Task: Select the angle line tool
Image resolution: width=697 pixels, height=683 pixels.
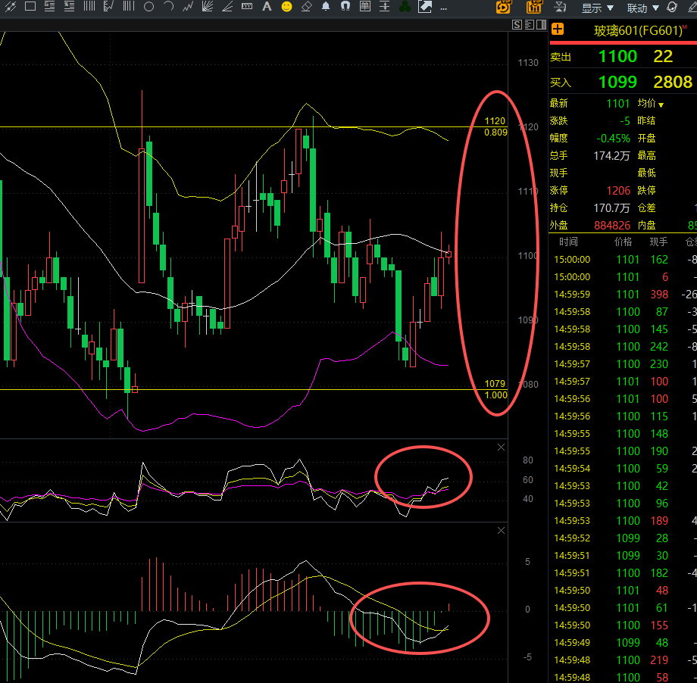Action: tap(227, 6)
